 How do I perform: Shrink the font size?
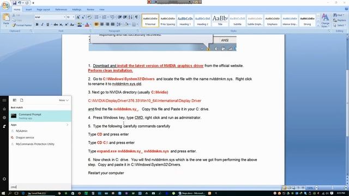pyautogui.click(x=83, y=17)
